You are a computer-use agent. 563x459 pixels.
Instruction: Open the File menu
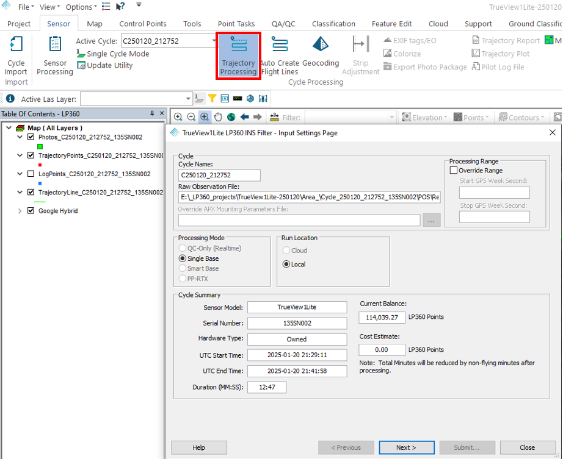(x=26, y=7)
